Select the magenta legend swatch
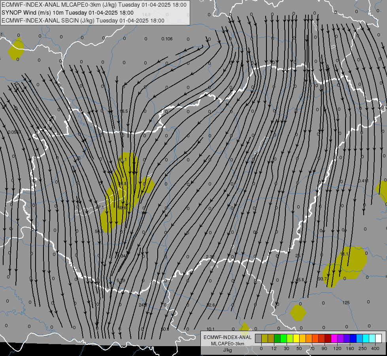 tap(334, 338)
